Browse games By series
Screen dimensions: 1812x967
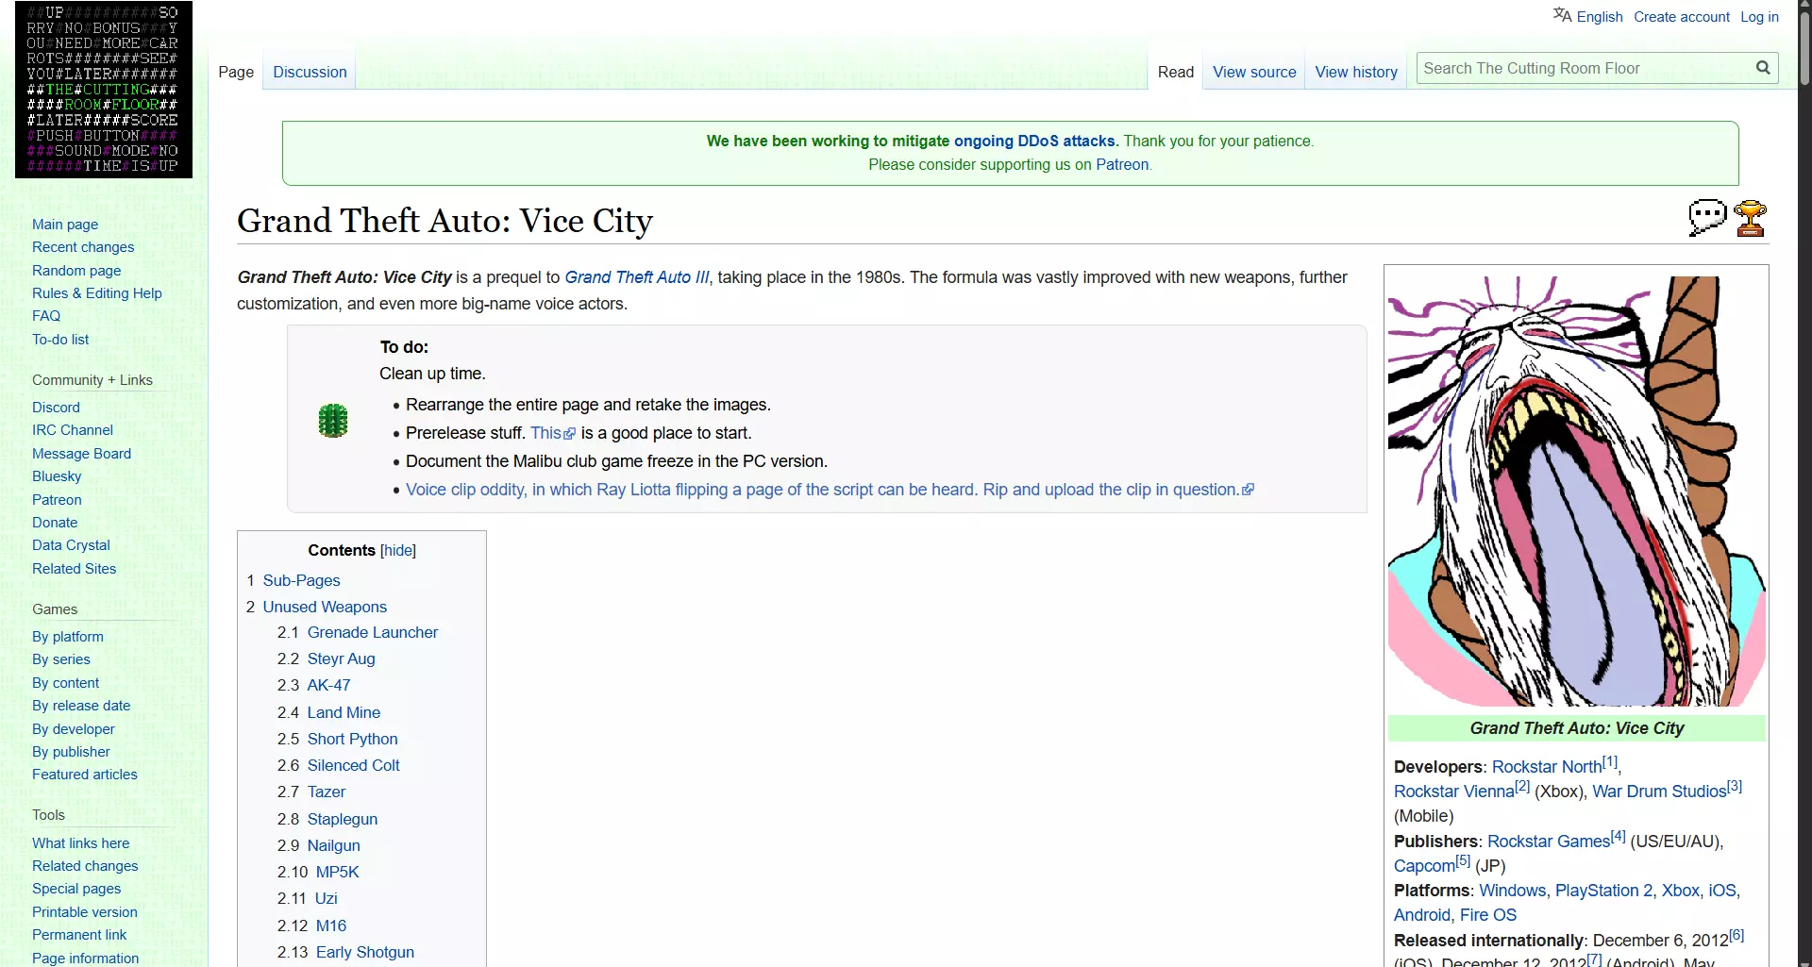pos(61,659)
